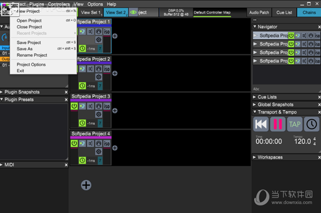Image resolution: width=321 pixels, height=213 pixels.
Task: Toggle the iso button on Softpedia Project 3
Action: pyautogui.click(x=106, y=106)
